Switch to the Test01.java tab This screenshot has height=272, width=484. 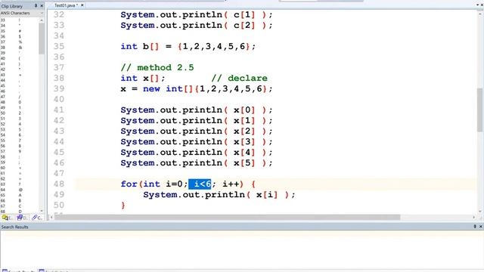pos(66,5)
